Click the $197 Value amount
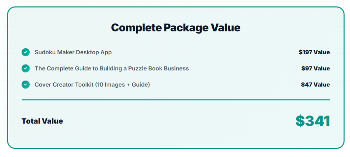Screen dimensions: 350x157 point(314,52)
